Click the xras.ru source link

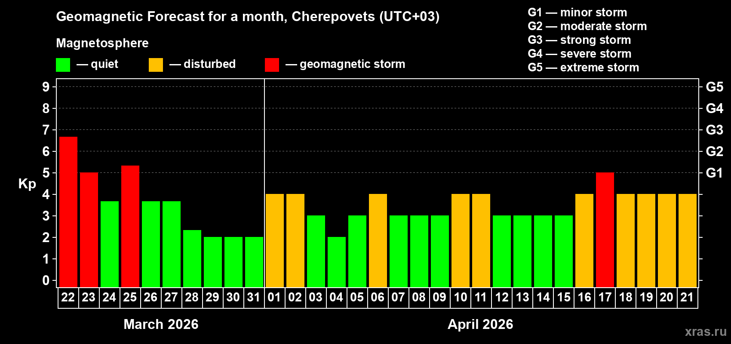tap(706, 331)
